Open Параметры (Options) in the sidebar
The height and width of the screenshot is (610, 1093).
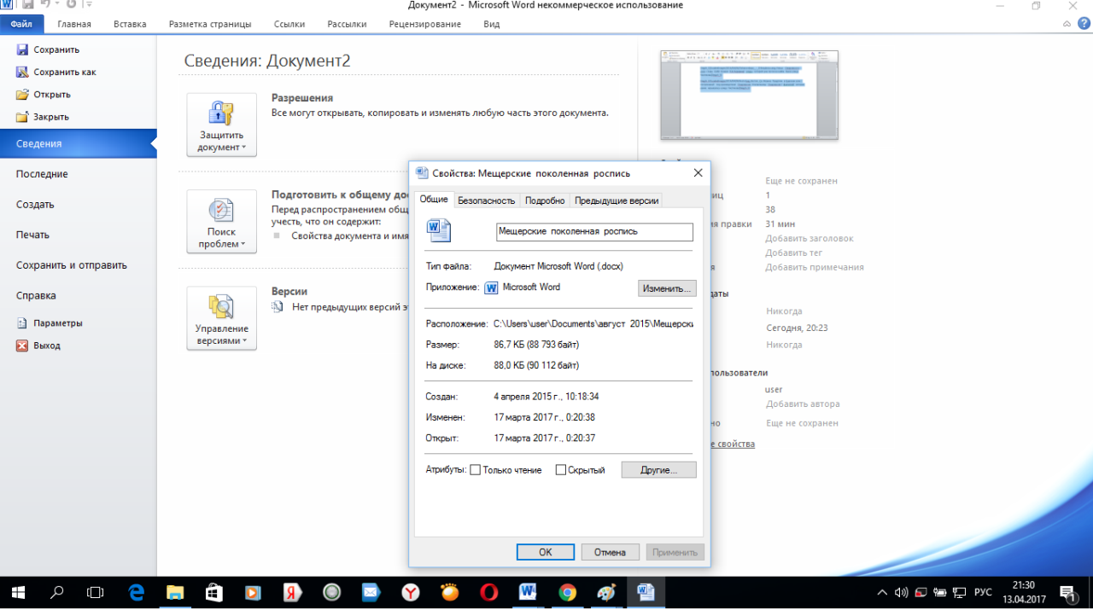[50, 323]
